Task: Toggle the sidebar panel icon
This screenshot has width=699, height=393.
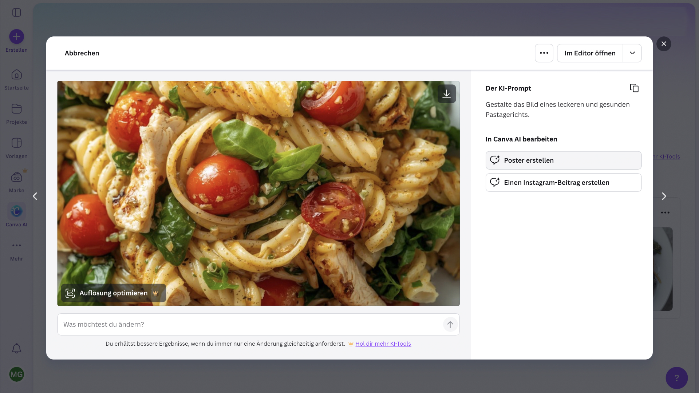Action: (16, 13)
